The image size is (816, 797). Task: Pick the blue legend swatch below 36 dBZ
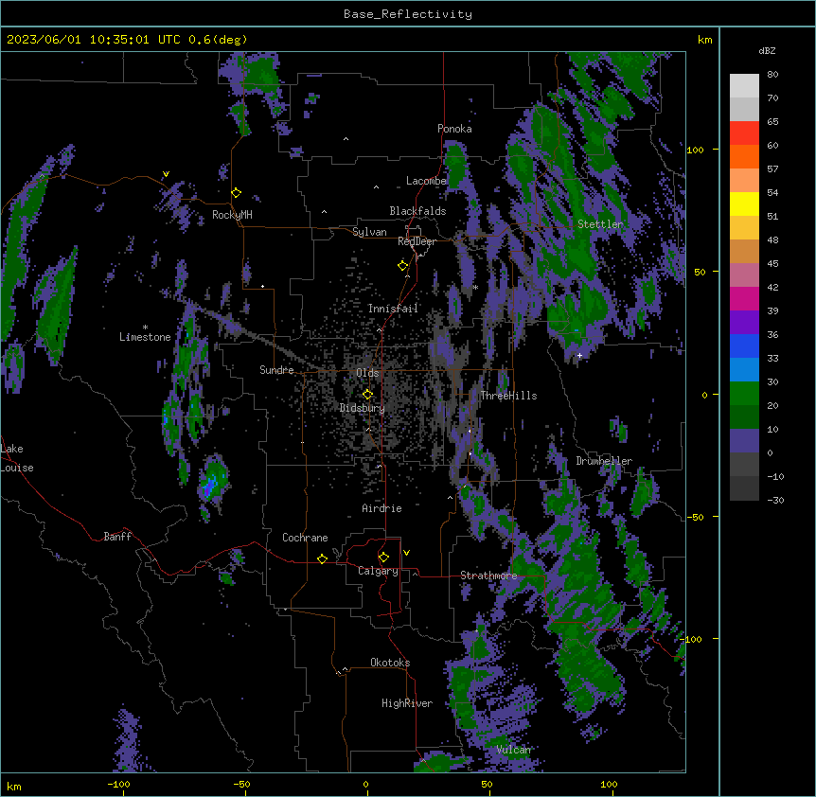point(744,345)
